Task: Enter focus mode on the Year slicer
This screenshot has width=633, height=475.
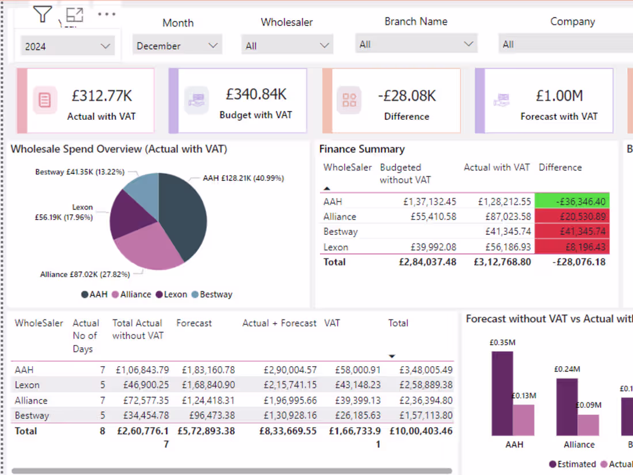Action: [x=74, y=16]
